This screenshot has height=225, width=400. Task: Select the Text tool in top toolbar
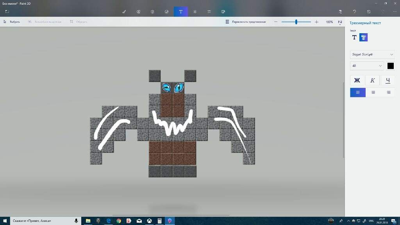pyautogui.click(x=180, y=12)
